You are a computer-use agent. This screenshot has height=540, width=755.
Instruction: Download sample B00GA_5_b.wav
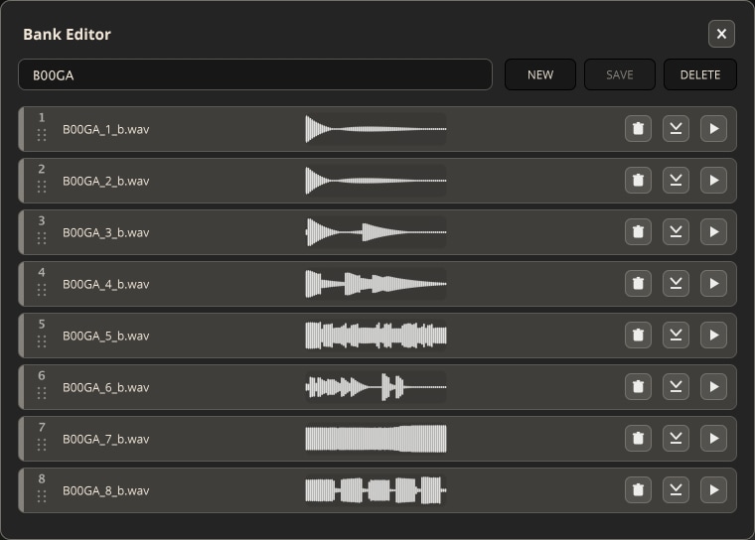pos(676,335)
